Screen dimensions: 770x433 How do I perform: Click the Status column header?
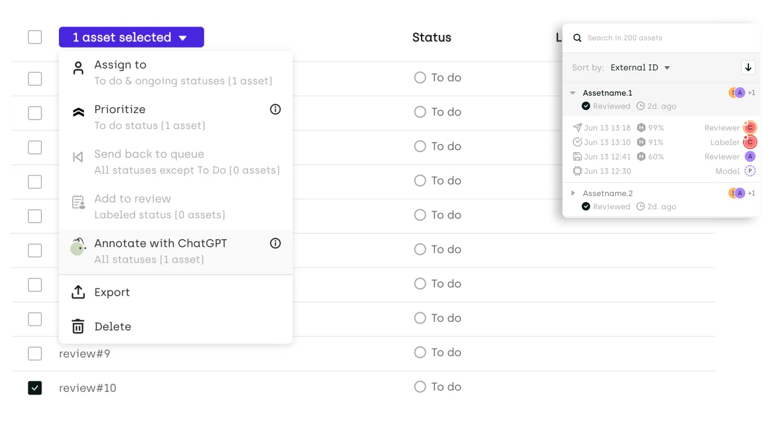[431, 37]
